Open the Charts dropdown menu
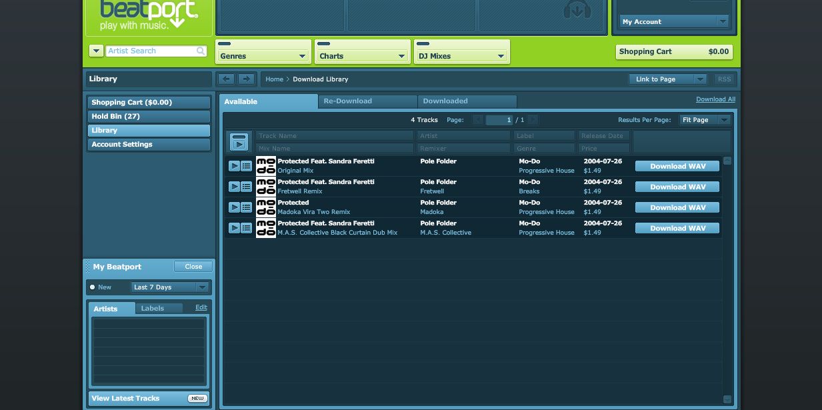 363,56
